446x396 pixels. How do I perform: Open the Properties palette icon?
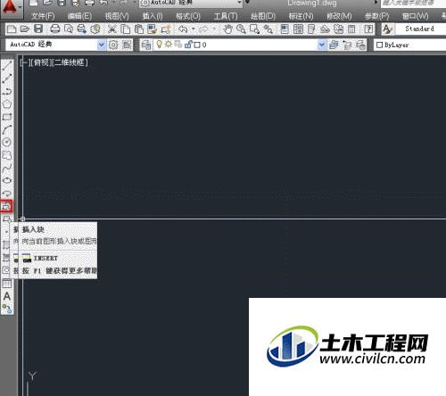coord(285,29)
